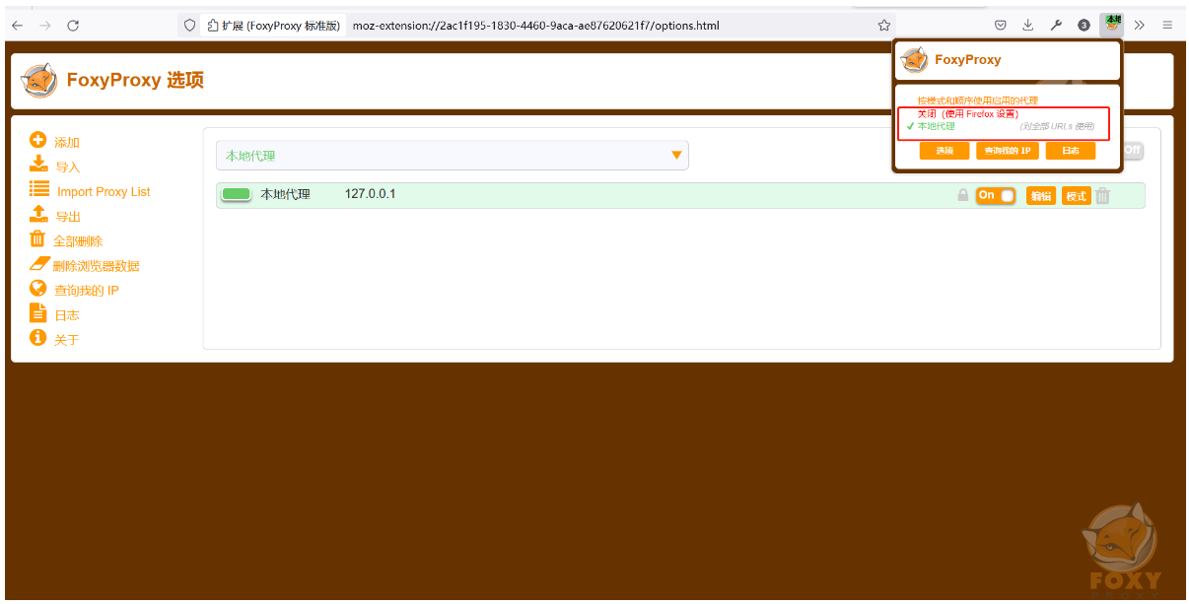Screen dimensions: 1189x604
Task: Click the browser forward arrow
Action: point(44,26)
